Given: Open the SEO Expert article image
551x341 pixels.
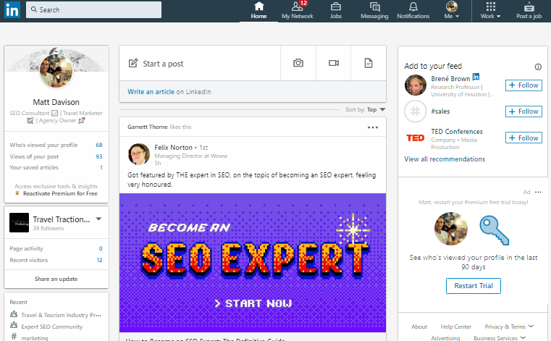Looking at the screenshot, I should [x=253, y=263].
